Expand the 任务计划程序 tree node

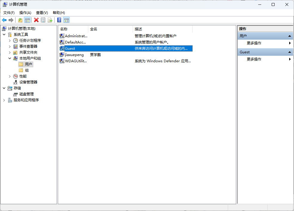pyautogui.click(x=10, y=41)
